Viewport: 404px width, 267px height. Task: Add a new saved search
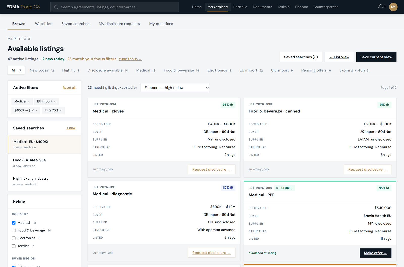pos(71,128)
